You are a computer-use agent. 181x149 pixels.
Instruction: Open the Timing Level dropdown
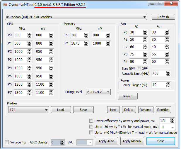[x=98, y=92]
